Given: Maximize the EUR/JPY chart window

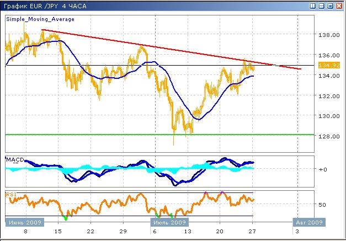Looking at the screenshot, I should pos(331,6).
